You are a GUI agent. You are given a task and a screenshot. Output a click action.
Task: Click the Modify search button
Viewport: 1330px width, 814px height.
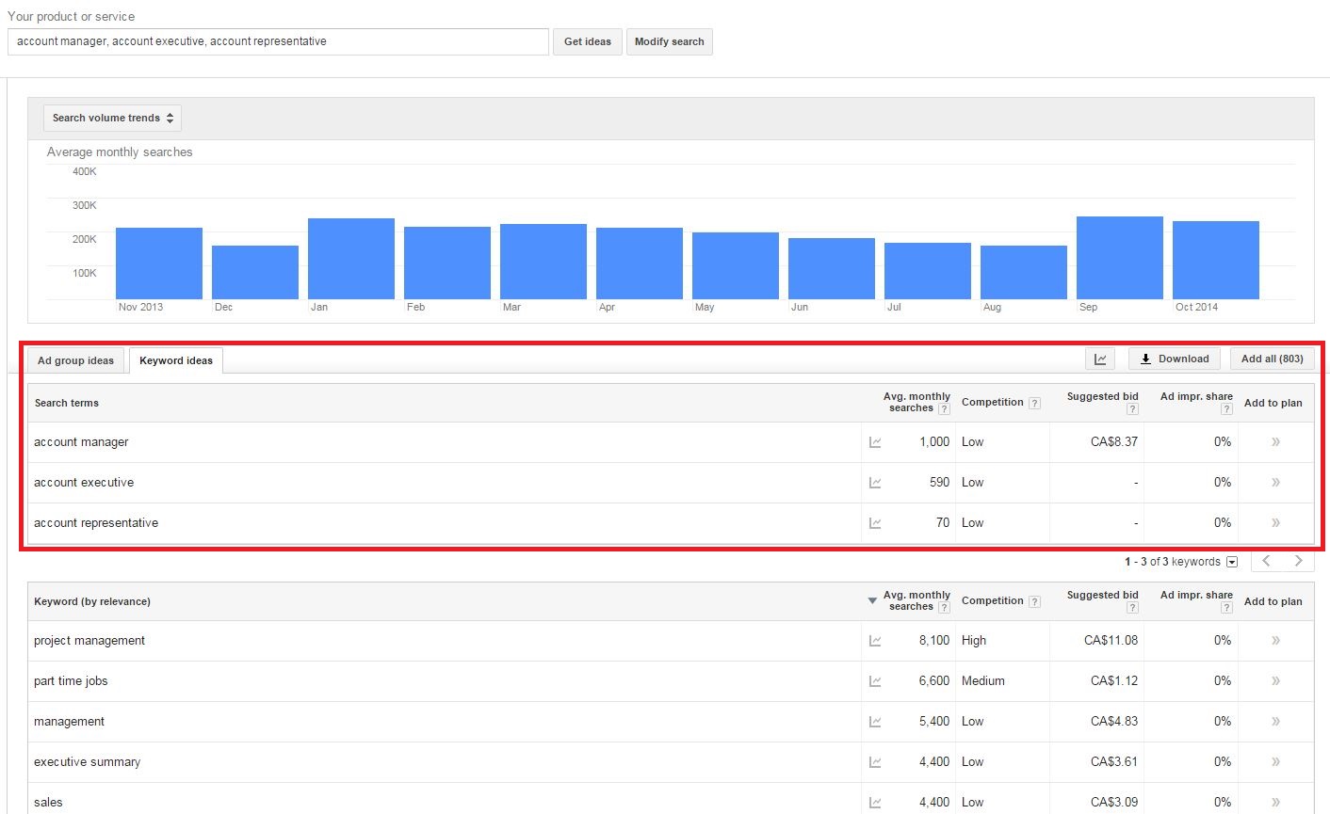(670, 41)
